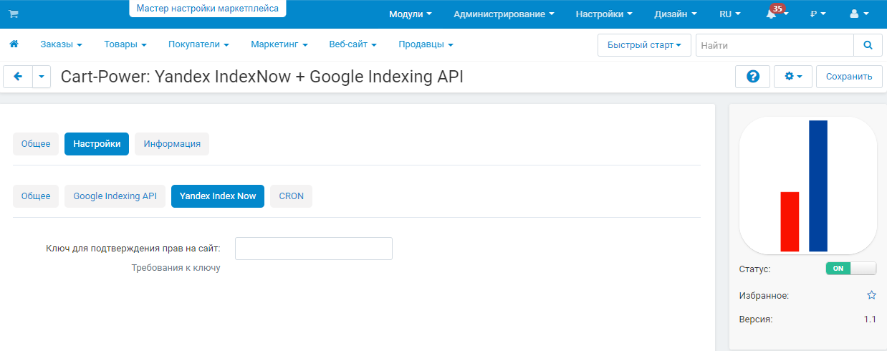The image size is (887, 351).
Task: Open the Модули dropdown menu
Action: point(411,14)
